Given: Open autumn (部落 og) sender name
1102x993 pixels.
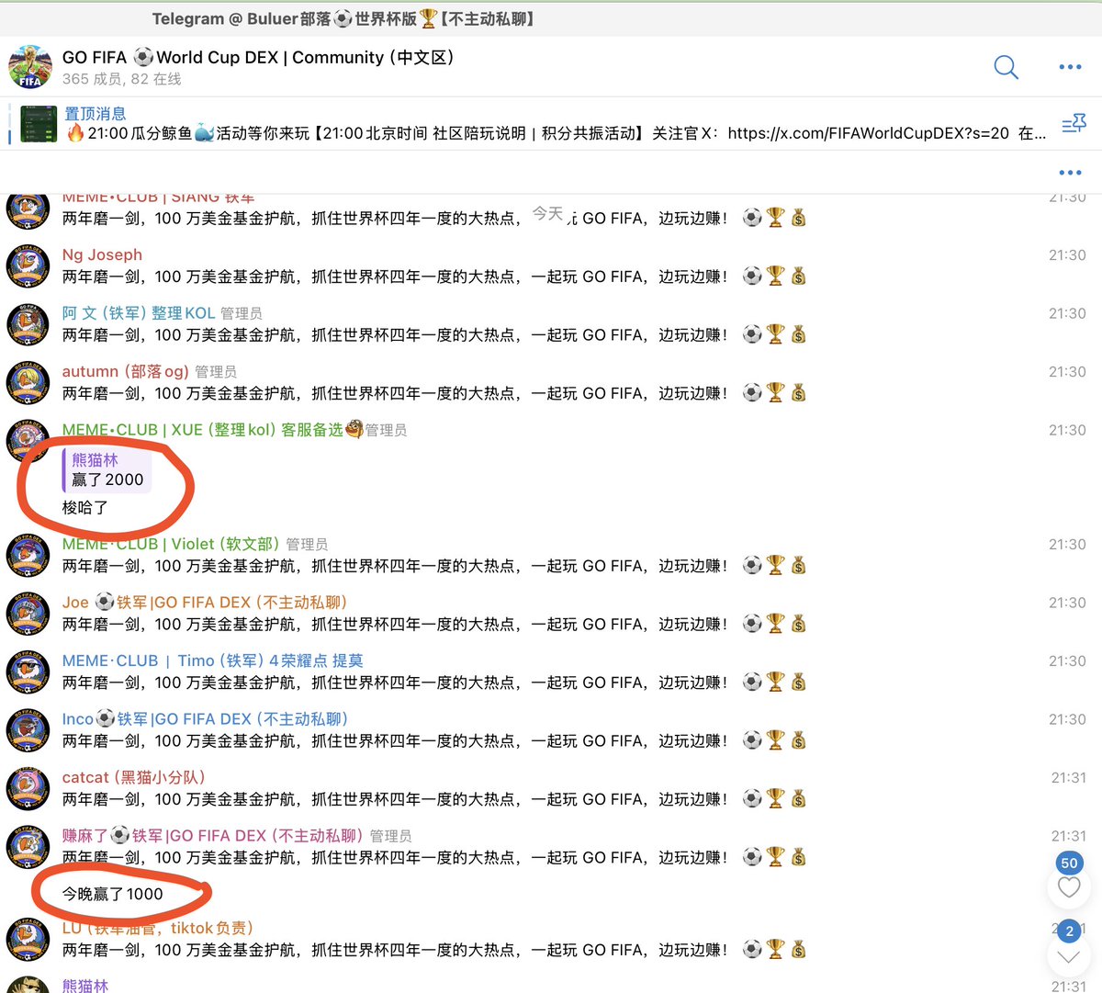Looking at the screenshot, I should click(x=126, y=371).
